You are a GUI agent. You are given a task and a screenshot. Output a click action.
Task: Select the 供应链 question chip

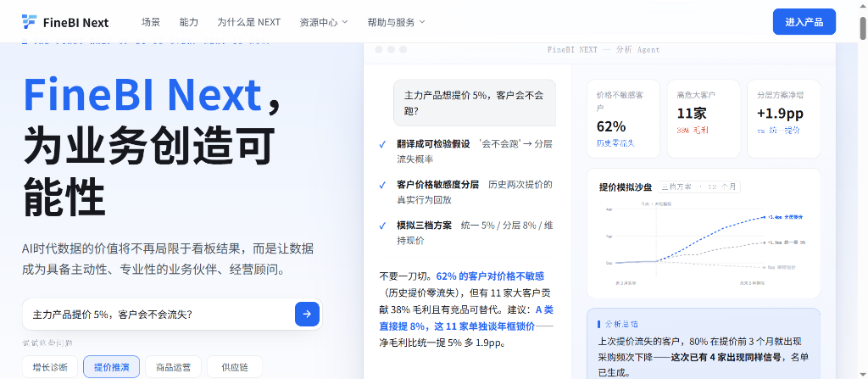coord(235,367)
